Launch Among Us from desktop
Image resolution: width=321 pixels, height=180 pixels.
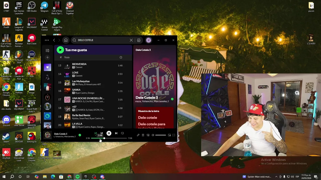32,138
